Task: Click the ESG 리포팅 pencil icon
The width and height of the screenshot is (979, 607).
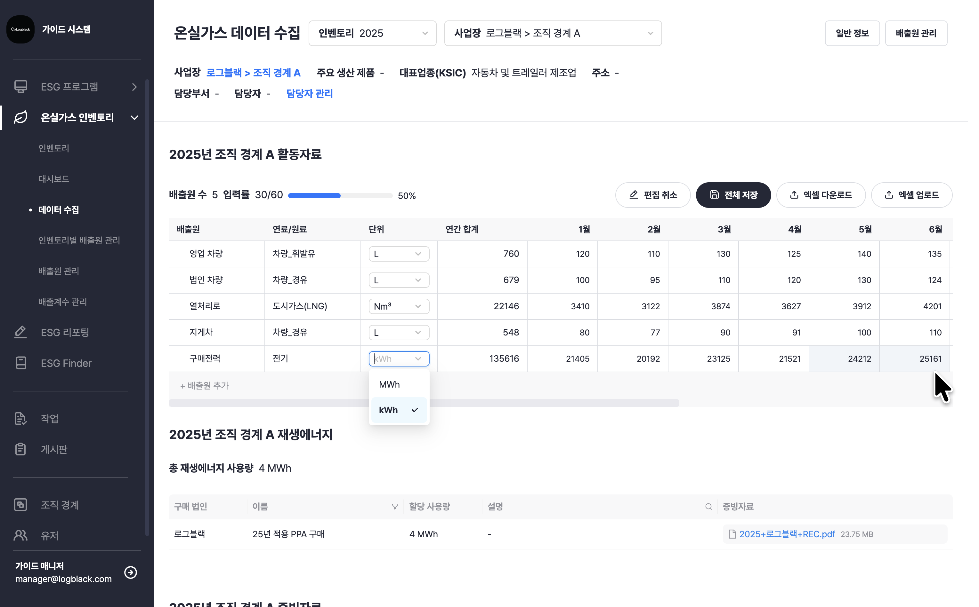Action: tap(20, 332)
